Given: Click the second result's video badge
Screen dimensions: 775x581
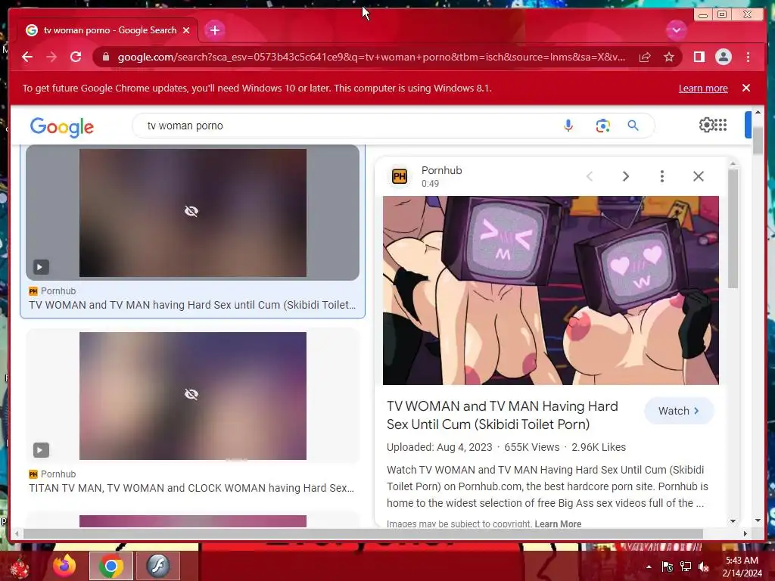Looking at the screenshot, I should (41, 450).
